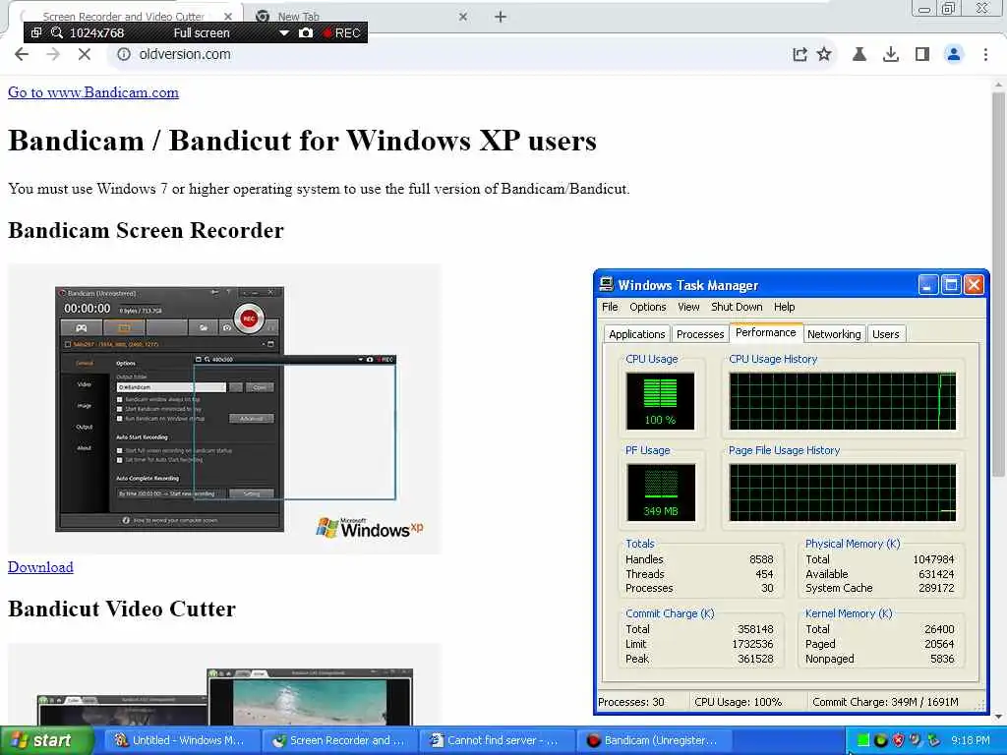The height and width of the screenshot is (755, 1007).
Task: Bookmark this page with the star icon
Action: 824,55
